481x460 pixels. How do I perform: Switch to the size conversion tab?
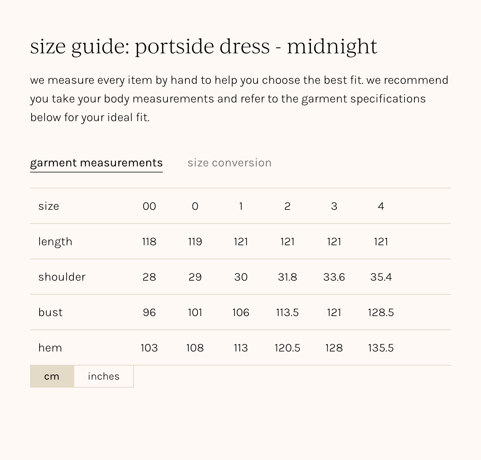229,163
